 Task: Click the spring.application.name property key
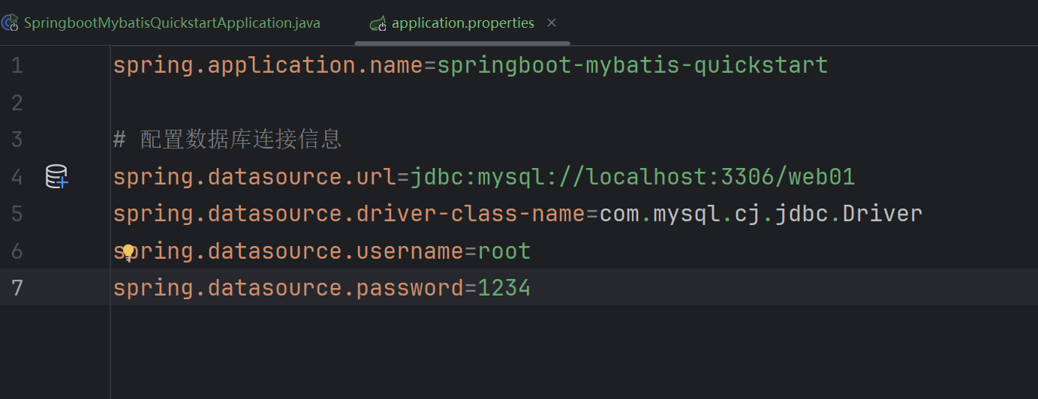pos(268,66)
